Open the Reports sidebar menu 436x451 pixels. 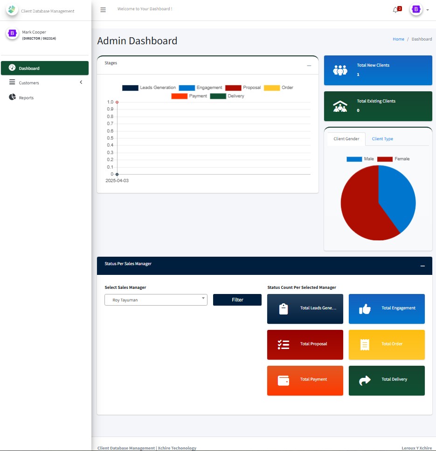tap(45, 97)
